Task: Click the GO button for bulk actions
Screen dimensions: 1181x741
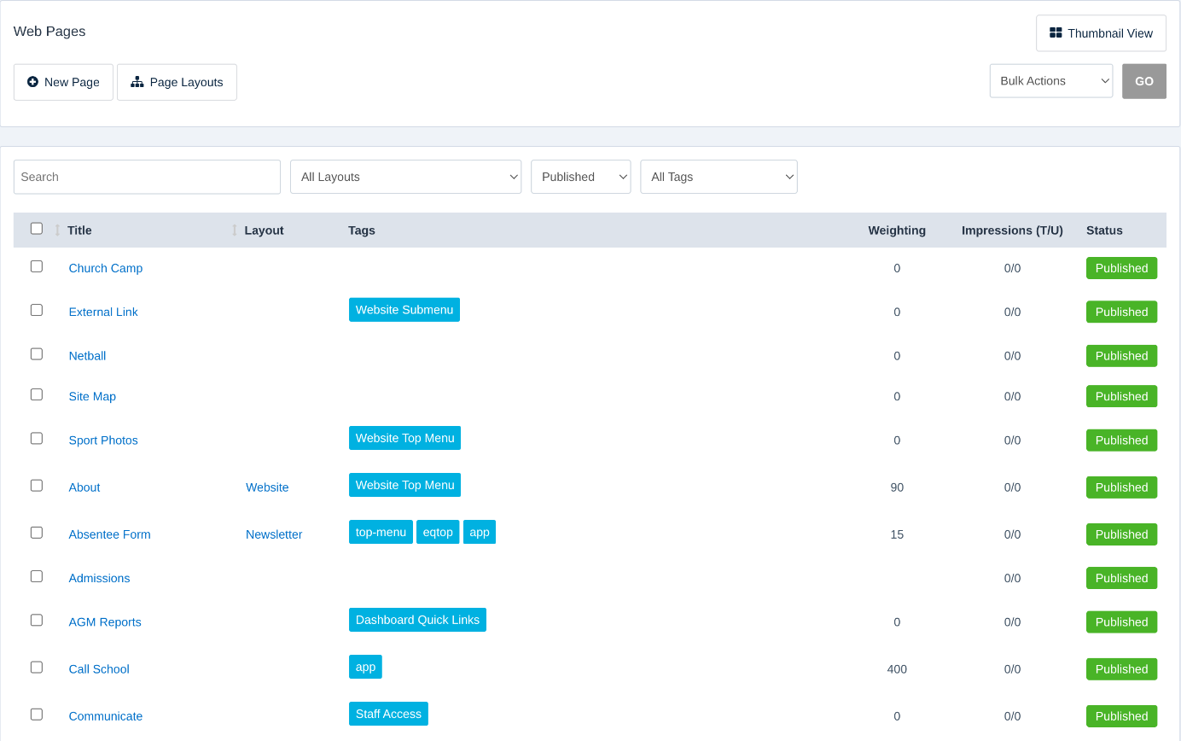Action: coord(1144,81)
